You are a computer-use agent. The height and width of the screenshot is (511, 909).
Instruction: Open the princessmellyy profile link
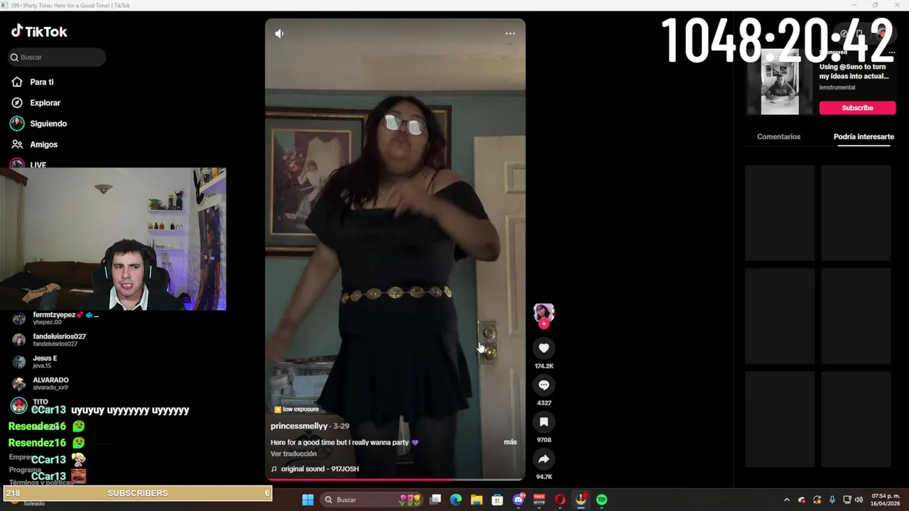tap(299, 426)
